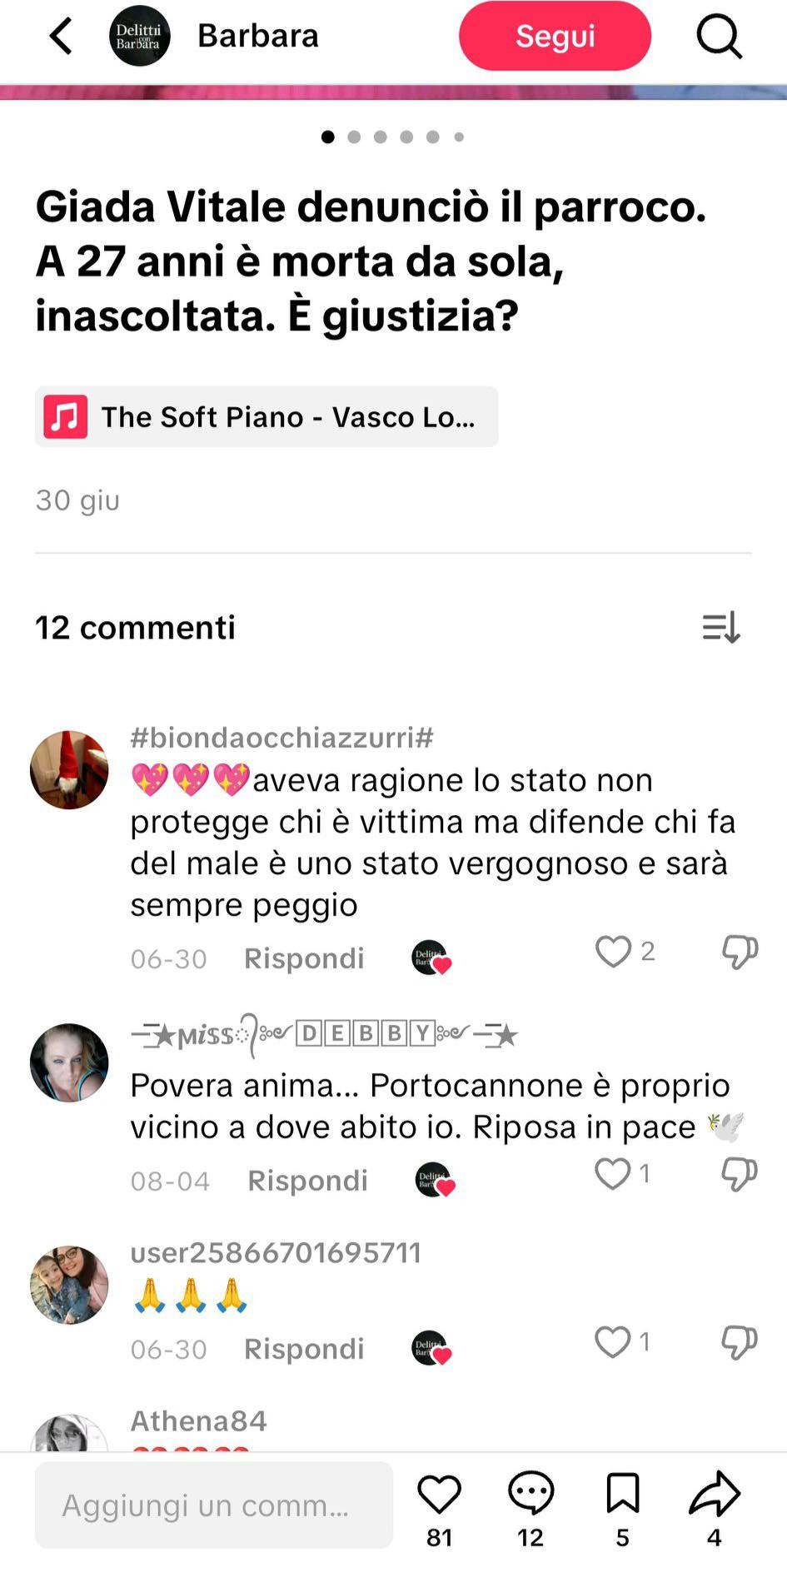Bookmark the post with save icon
Viewport: 787px width, 1582px height.
pos(622,1493)
